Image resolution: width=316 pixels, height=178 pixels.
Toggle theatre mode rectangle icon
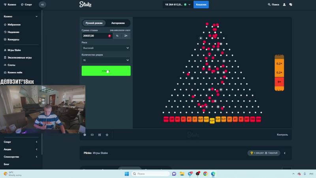(92, 135)
